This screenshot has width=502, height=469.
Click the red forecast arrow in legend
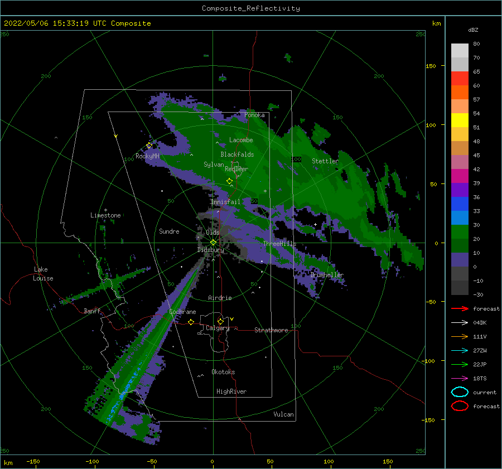coord(460,308)
